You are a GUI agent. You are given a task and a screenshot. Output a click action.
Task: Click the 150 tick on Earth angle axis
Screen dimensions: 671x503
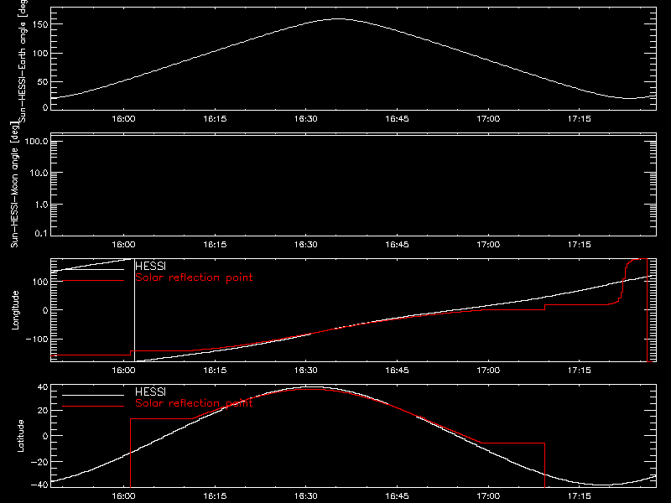40,25
